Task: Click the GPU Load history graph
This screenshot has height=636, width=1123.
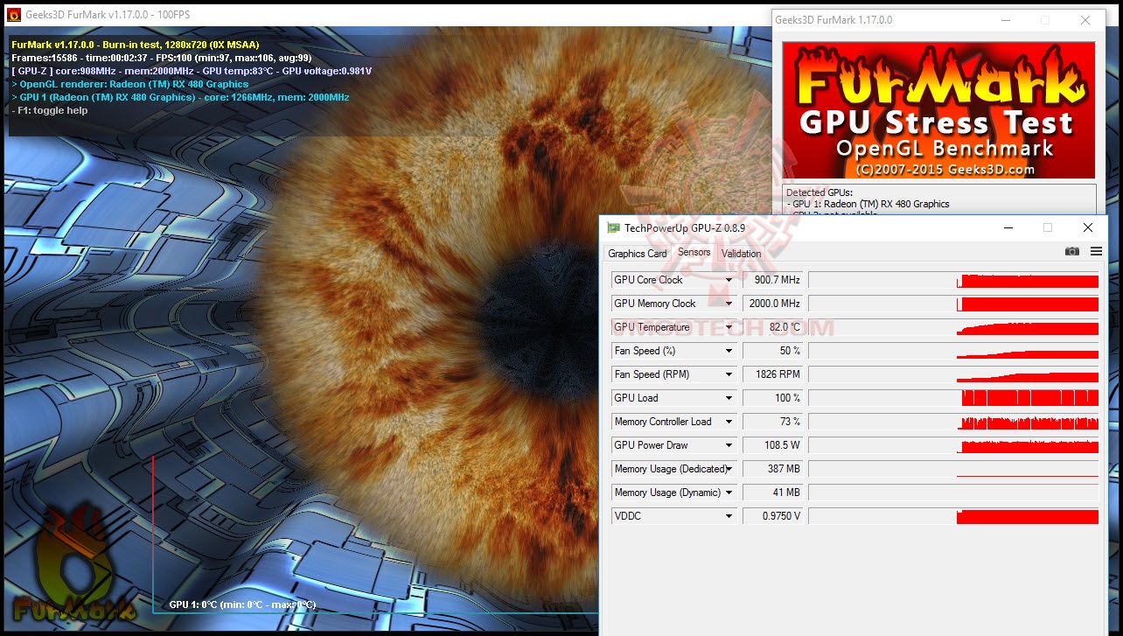Action: pyautogui.click(x=953, y=398)
